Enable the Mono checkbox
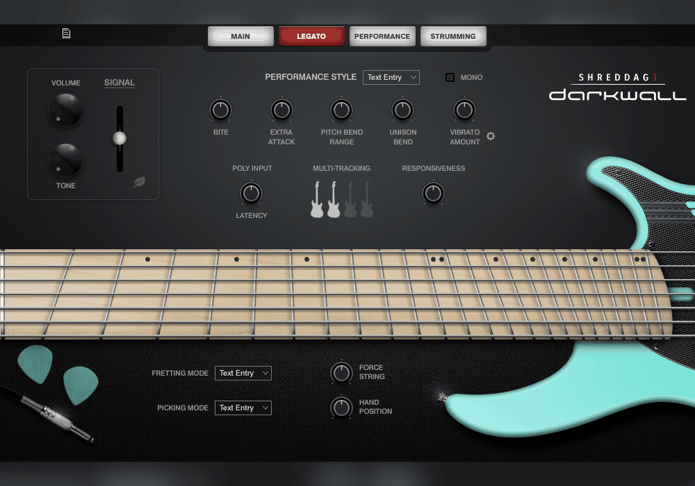 [x=450, y=78]
